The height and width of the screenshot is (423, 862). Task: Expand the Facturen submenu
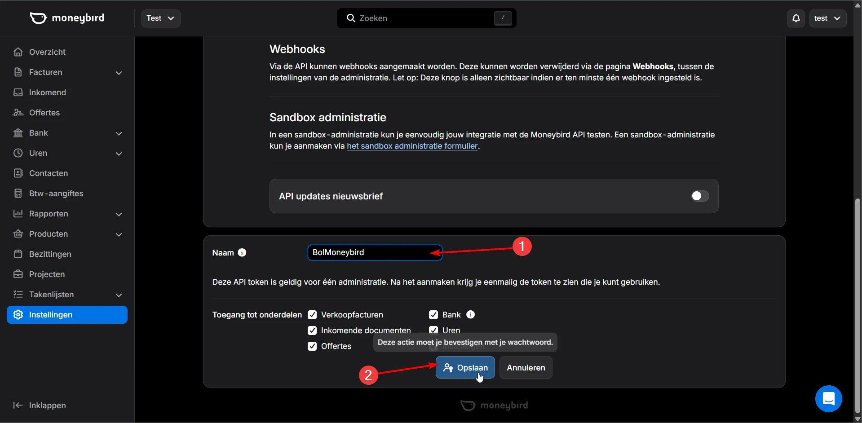119,72
